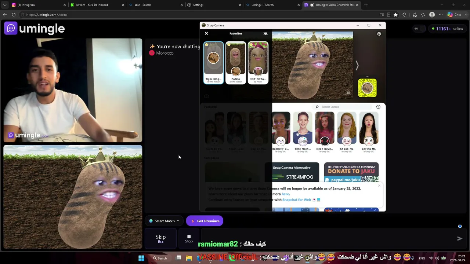Select the Potato favorite lens
The height and width of the screenshot is (264, 470).
(236, 63)
